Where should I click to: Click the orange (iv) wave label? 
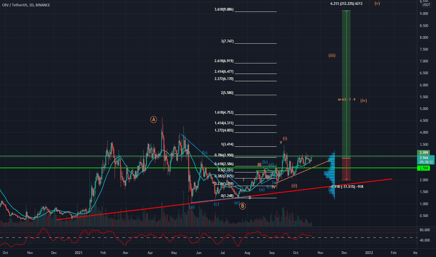[x=363, y=100]
